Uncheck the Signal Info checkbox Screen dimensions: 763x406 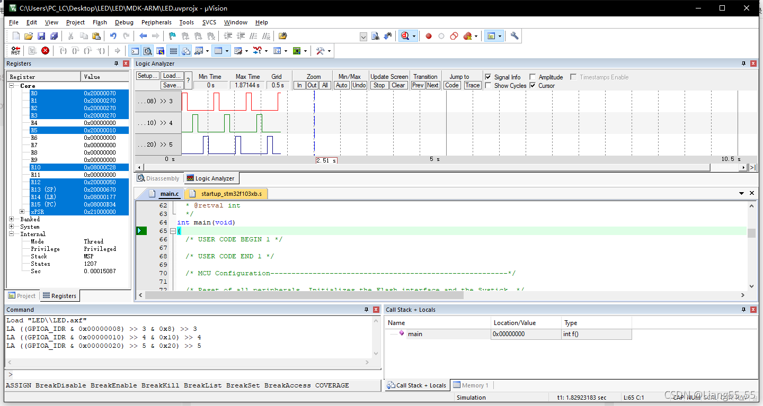coord(488,77)
